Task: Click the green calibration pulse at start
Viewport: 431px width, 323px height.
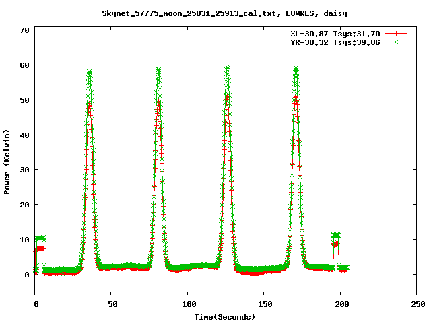Action: 40,238
